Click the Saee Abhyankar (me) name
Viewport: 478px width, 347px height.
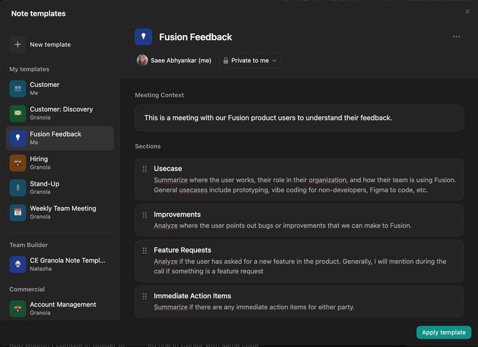click(180, 60)
